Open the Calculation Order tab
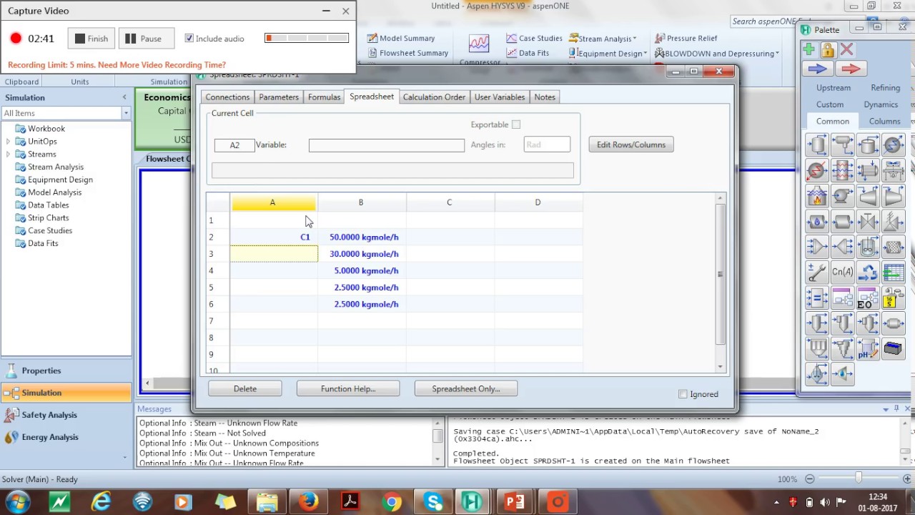 coord(434,97)
